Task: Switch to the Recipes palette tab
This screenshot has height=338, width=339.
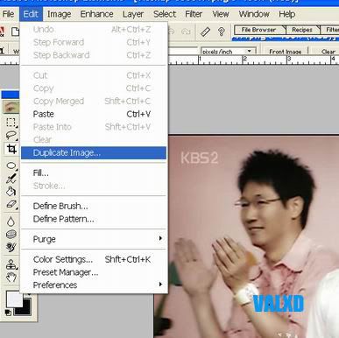Action: click(x=302, y=30)
